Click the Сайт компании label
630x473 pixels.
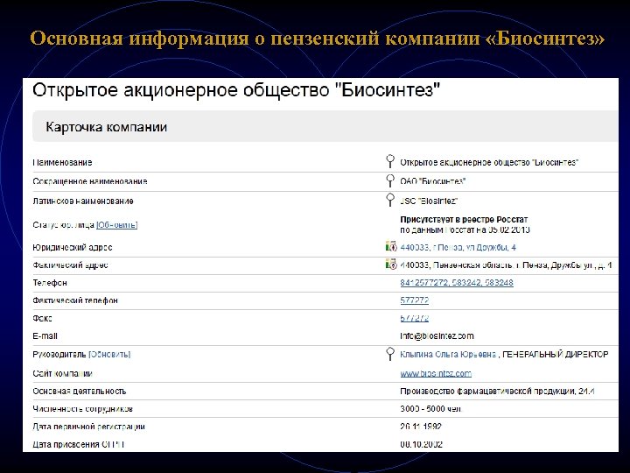pos(62,374)
